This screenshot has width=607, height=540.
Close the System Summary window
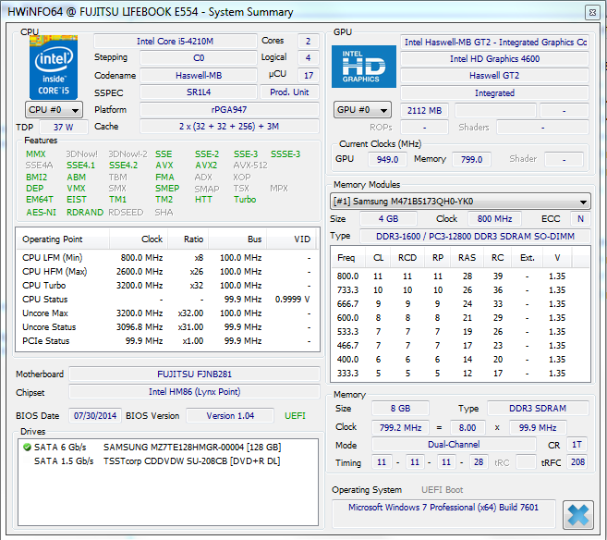[592, 12]
